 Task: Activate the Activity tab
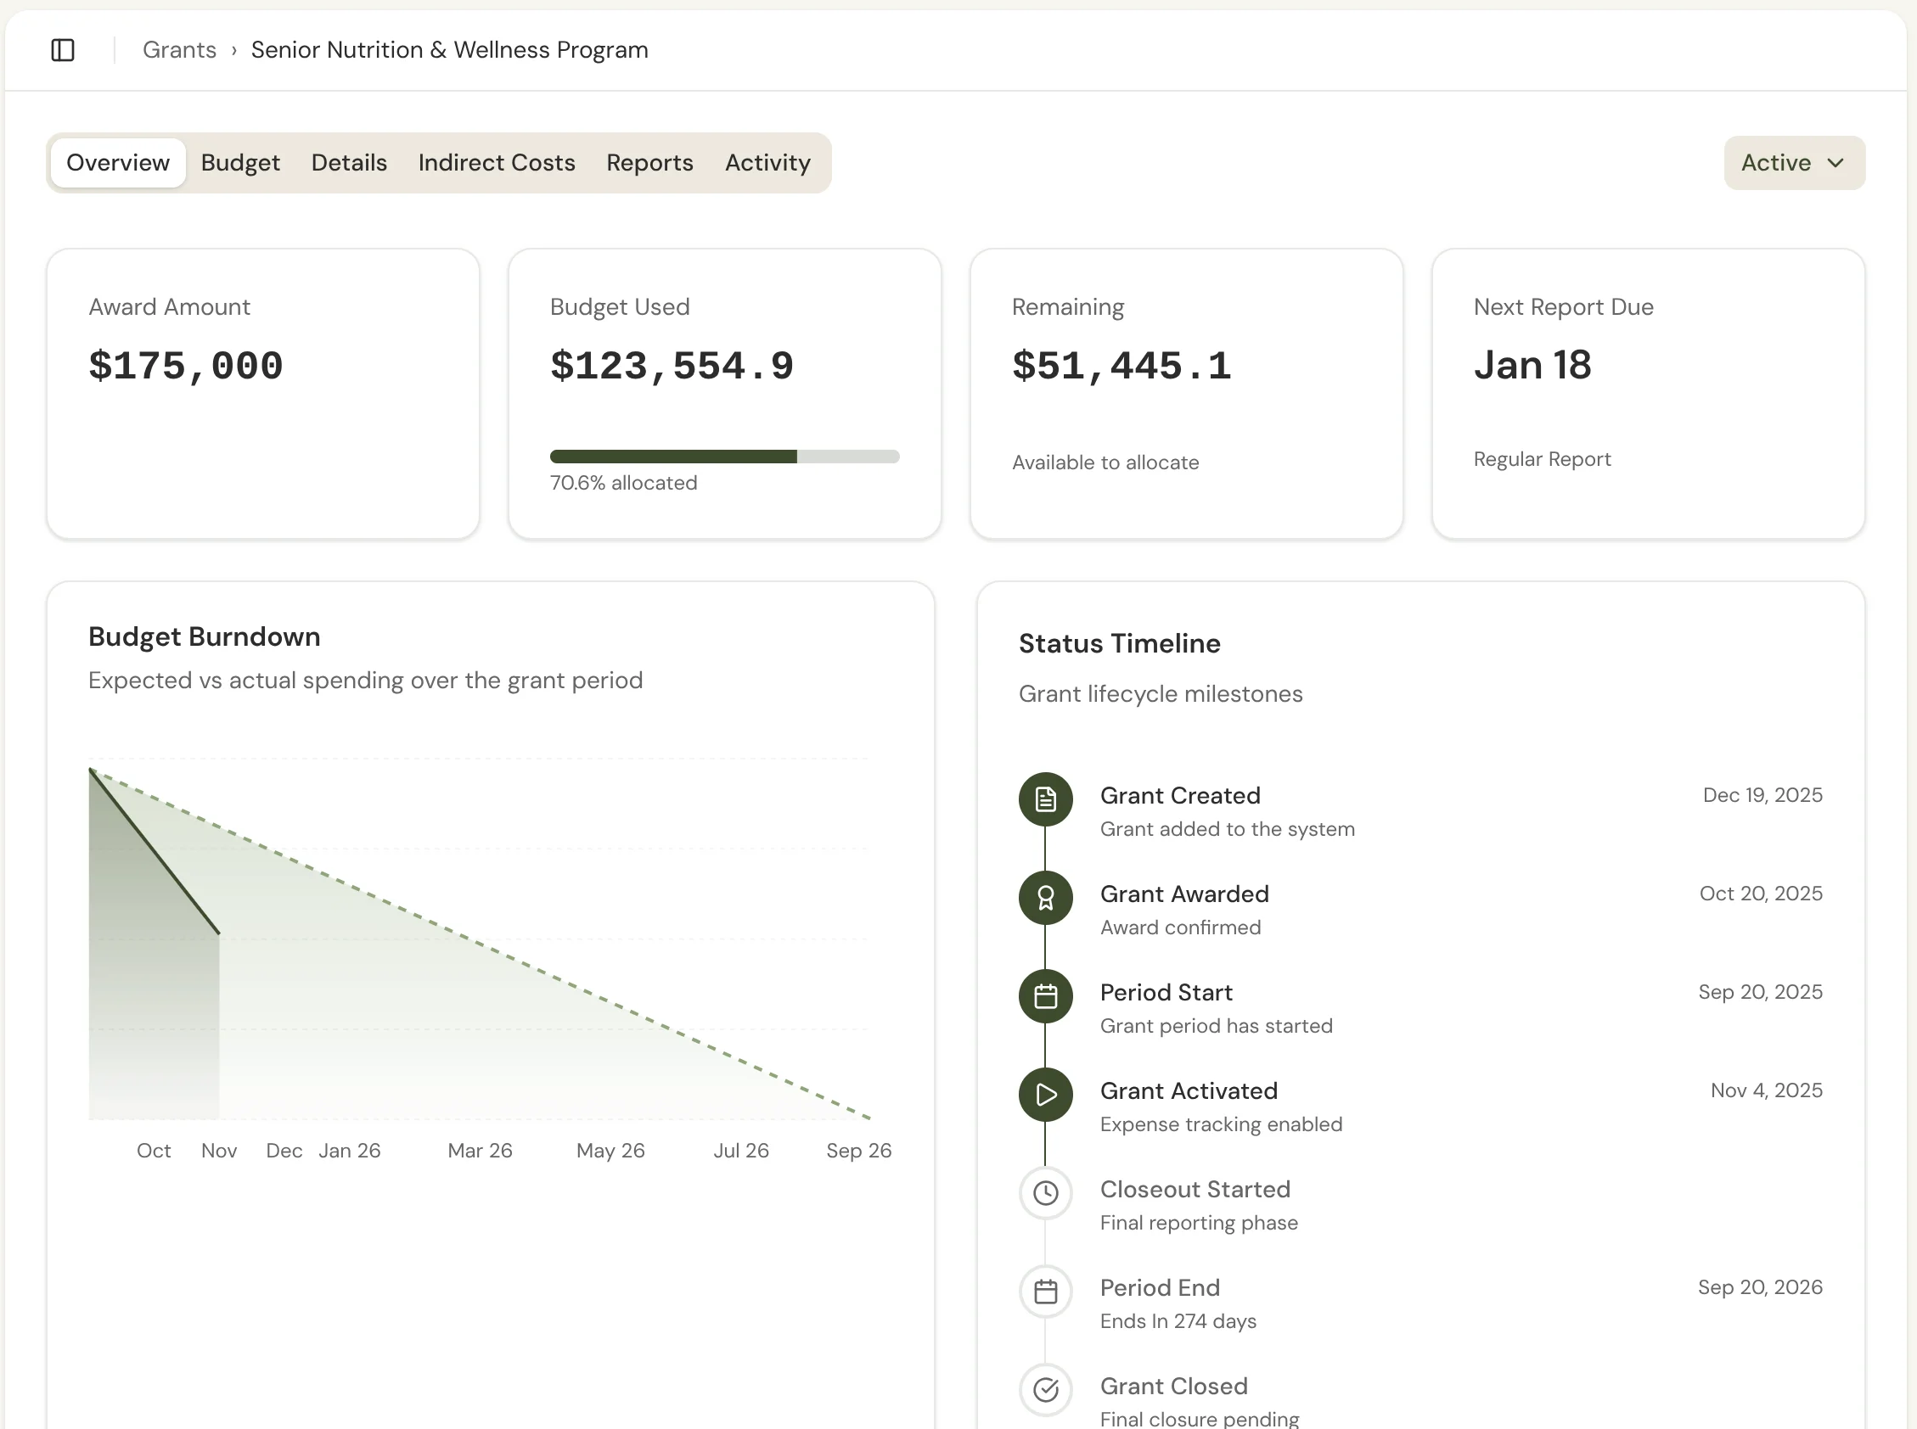(767, 163)
